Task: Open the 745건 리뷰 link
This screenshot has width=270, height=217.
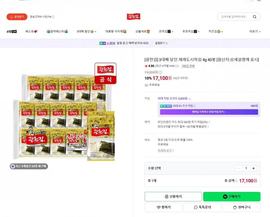Action: point(188,66)
